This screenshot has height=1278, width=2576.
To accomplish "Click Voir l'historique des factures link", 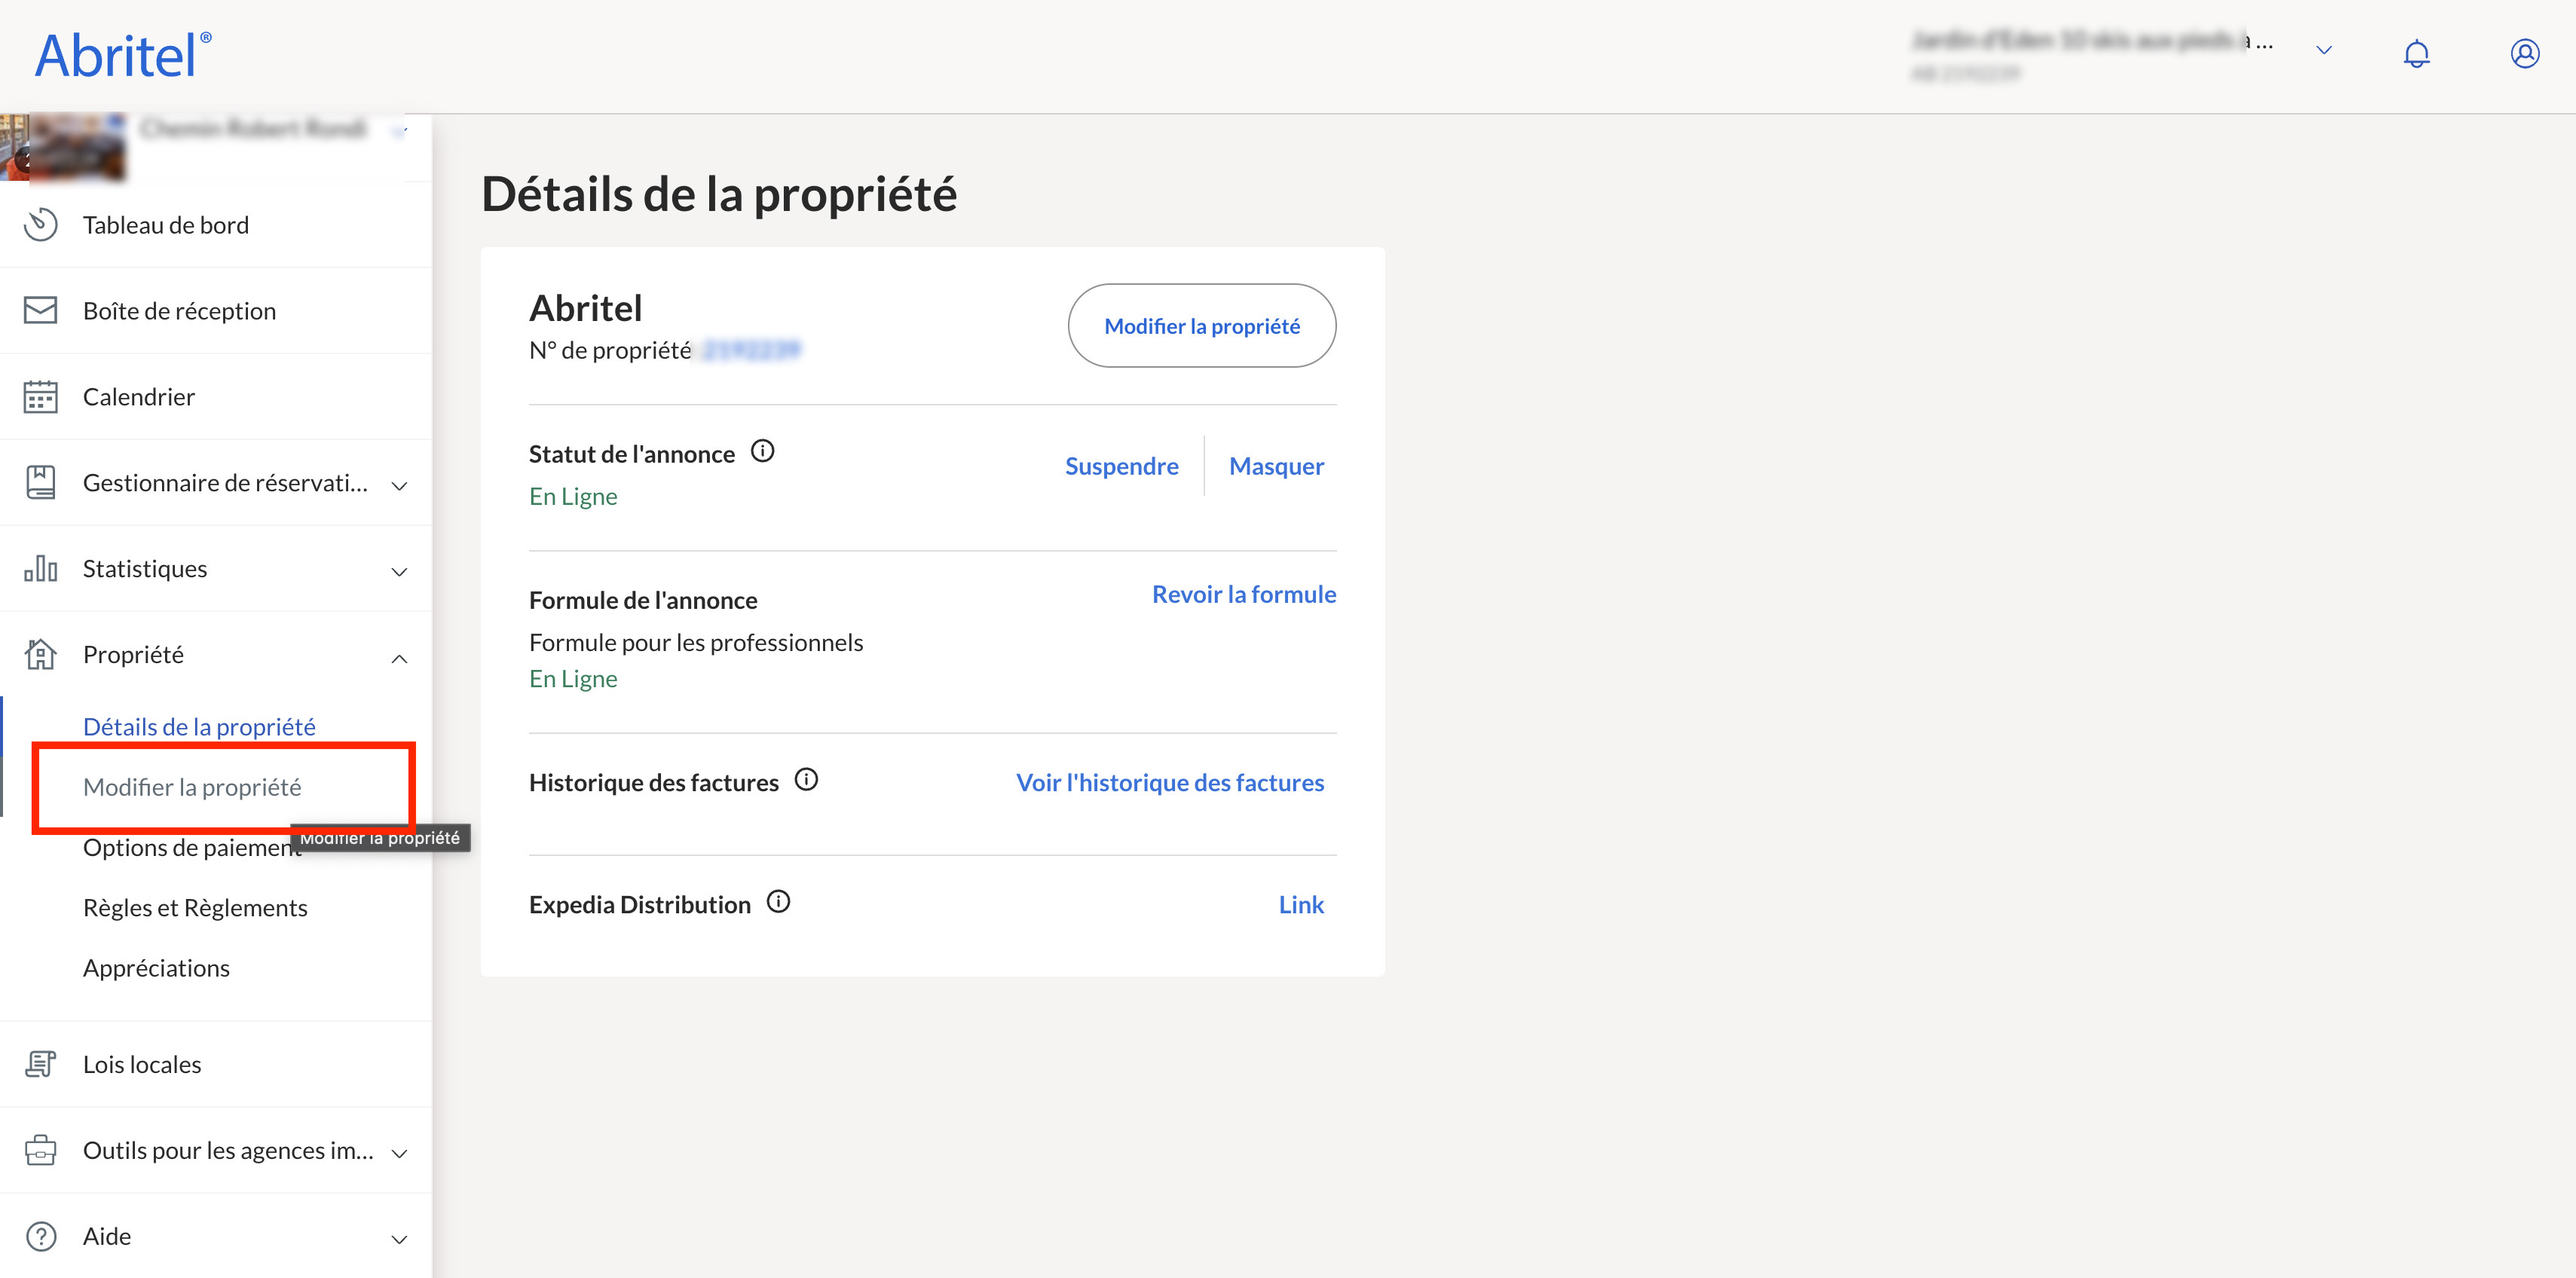I will [1169, 782].
